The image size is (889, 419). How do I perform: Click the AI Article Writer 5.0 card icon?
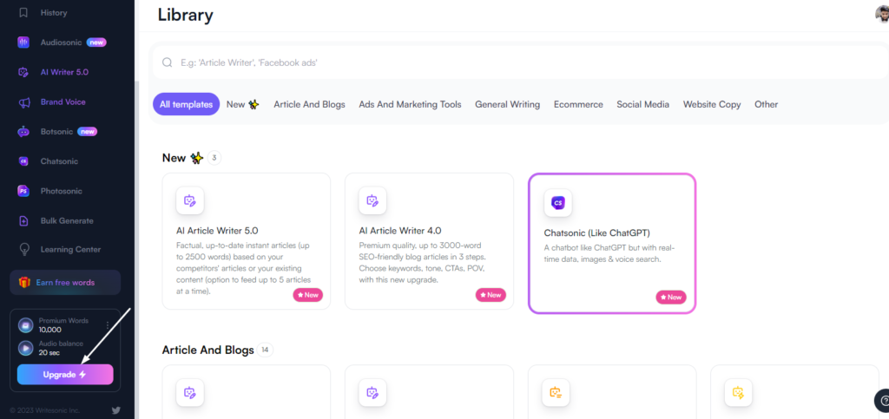point(190,200)
